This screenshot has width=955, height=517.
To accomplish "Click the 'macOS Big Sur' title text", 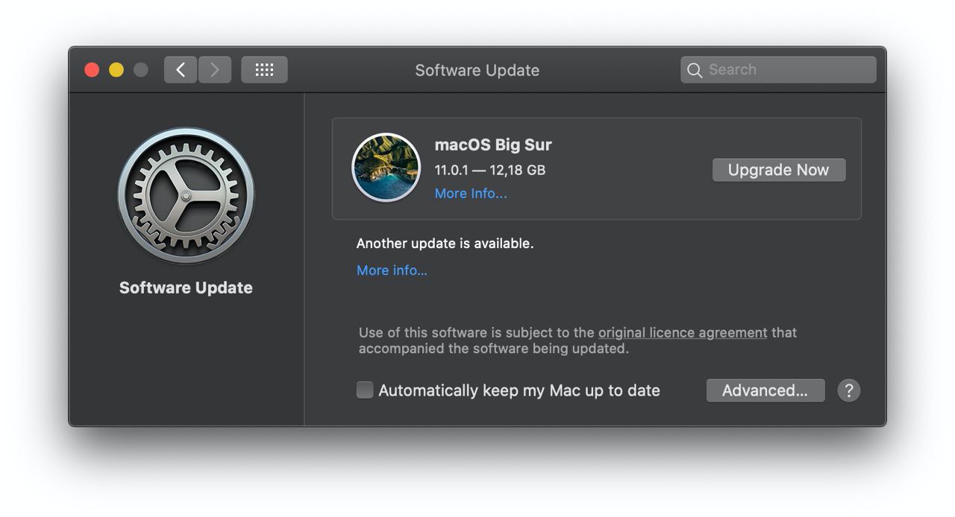I will tap(493, 145).
